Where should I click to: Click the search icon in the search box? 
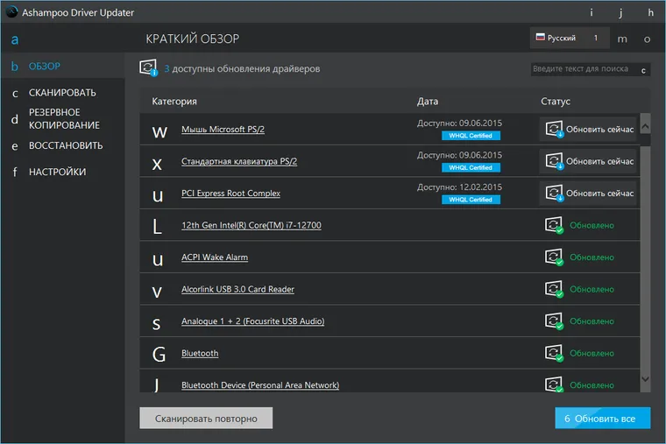pos(643,70)
